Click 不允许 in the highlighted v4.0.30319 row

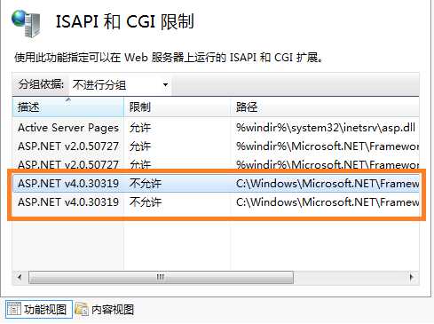point(146,184)
